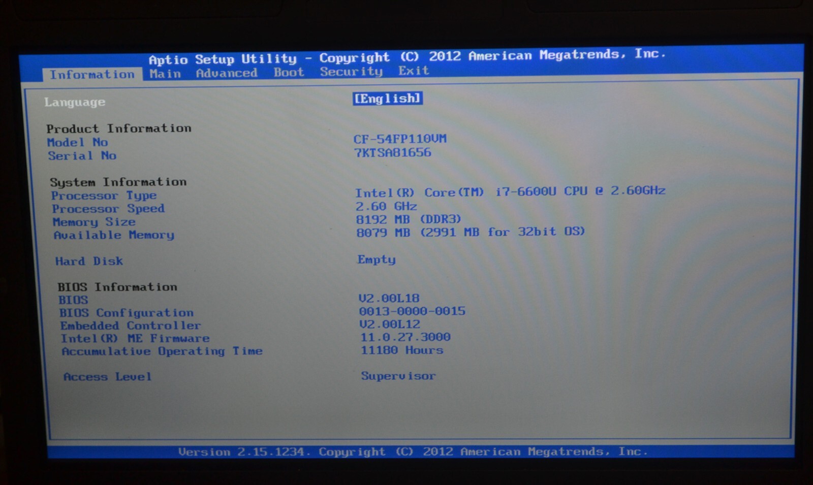
Task: Open the [English] language selector
Action: pyautogui.click(x=388, y=98)
